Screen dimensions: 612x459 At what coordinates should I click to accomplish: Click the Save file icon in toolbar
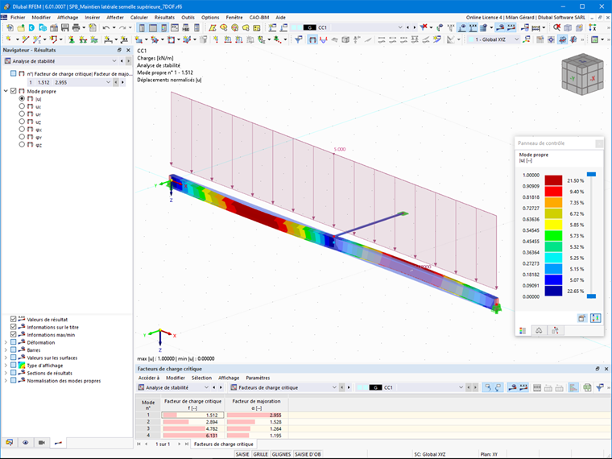point(64,27)
